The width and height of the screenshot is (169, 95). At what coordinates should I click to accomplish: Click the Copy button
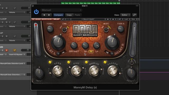click(x=69, y=15)
